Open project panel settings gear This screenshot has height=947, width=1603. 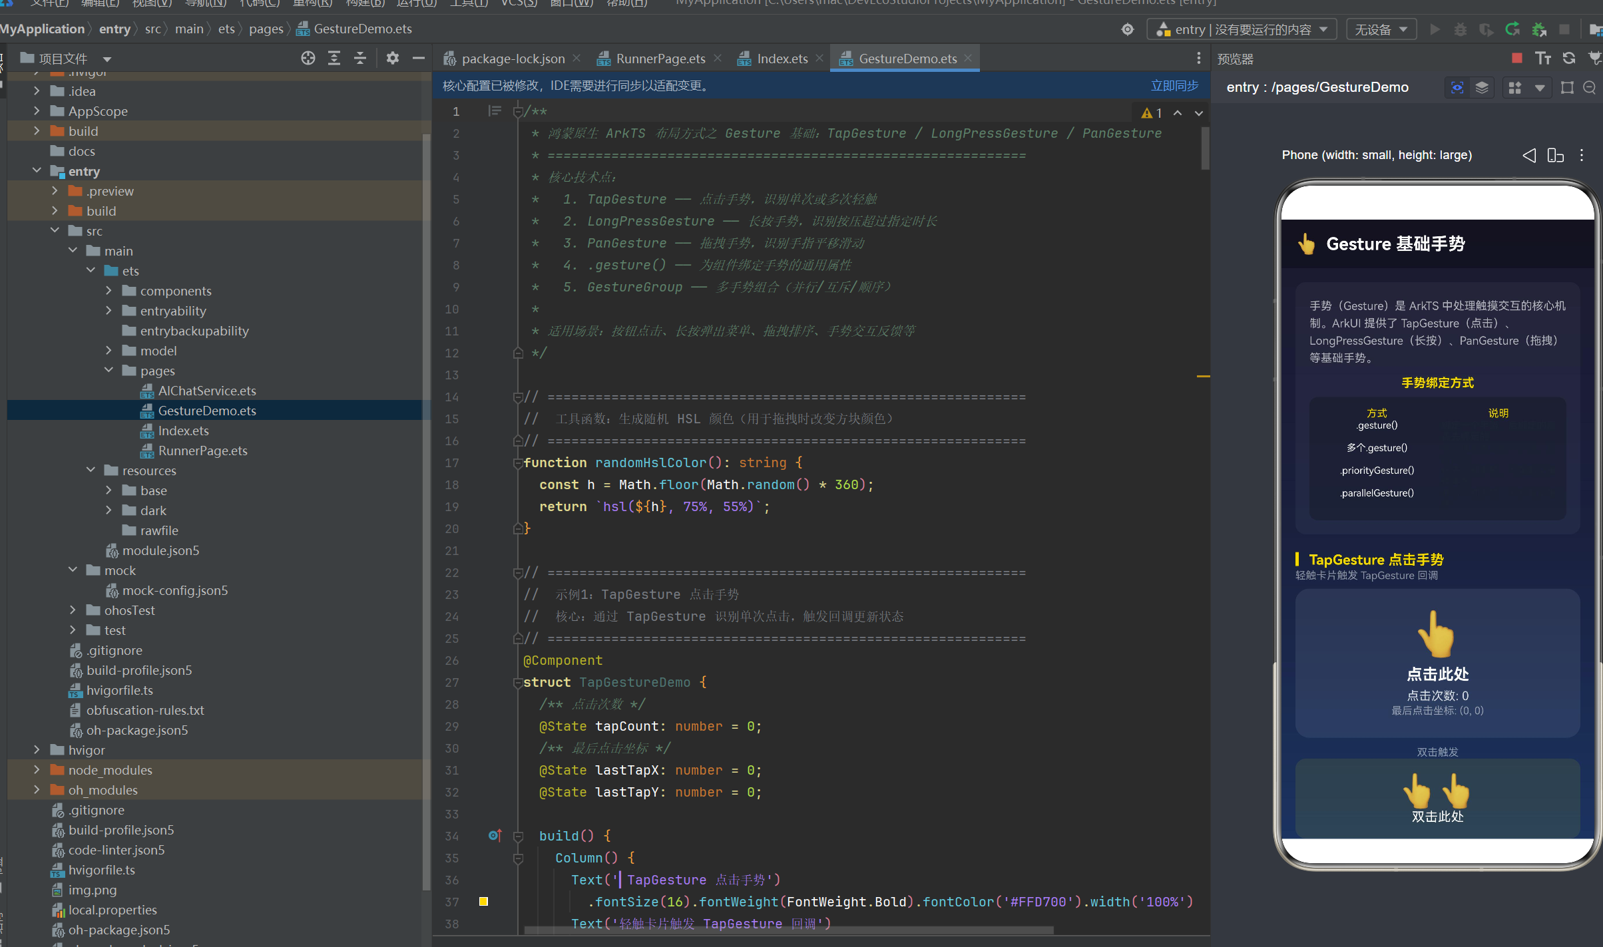[393, 59]
